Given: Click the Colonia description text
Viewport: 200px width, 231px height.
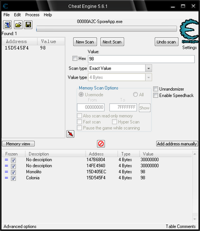Looking at the screenshot, I should 33,178.
